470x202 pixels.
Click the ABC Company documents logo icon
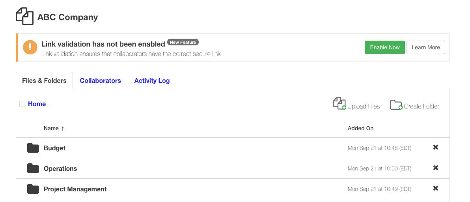coord(24,17)
